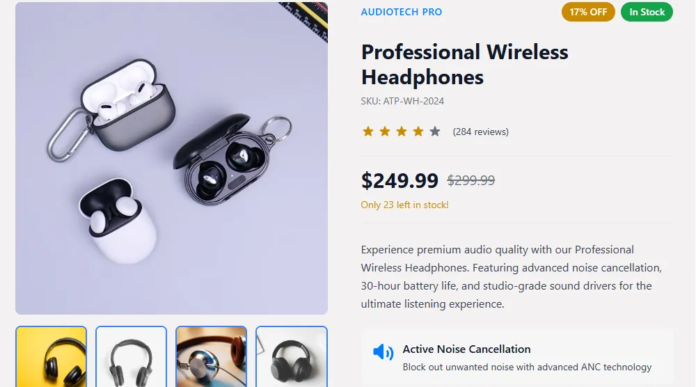Click the main earbuds product image
The width and height of the screenshot is (696, 387).
click(x=171, y=158)
